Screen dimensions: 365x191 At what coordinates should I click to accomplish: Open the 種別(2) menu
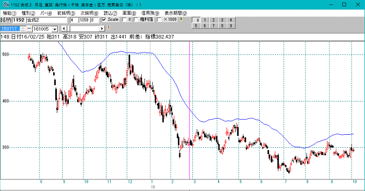[x=28, y=13]
